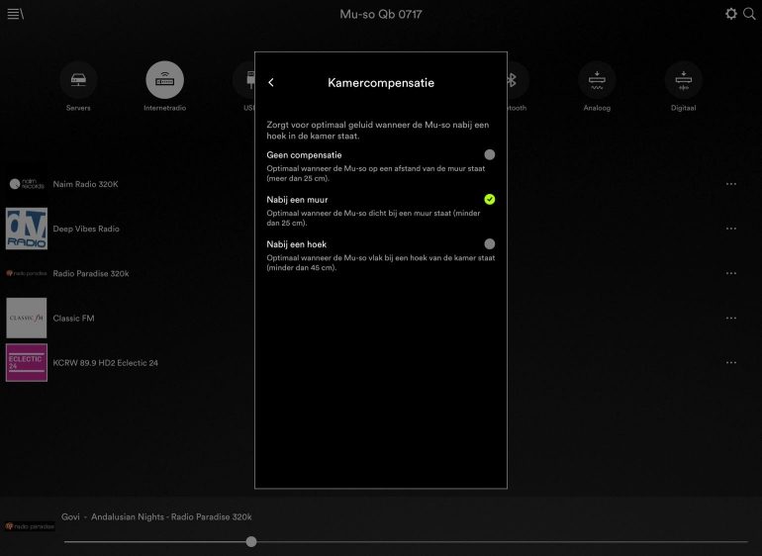
Task: Open more options for Classic FM
Action: 730,318
